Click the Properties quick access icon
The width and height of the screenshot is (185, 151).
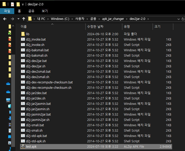pos(12,4)
